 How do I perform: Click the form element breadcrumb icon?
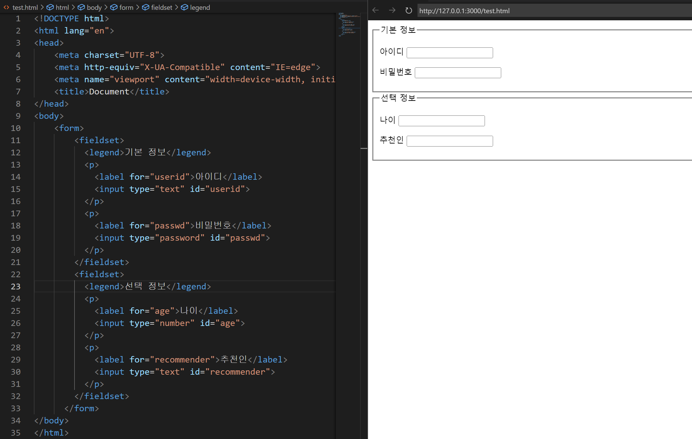point(114,7)
